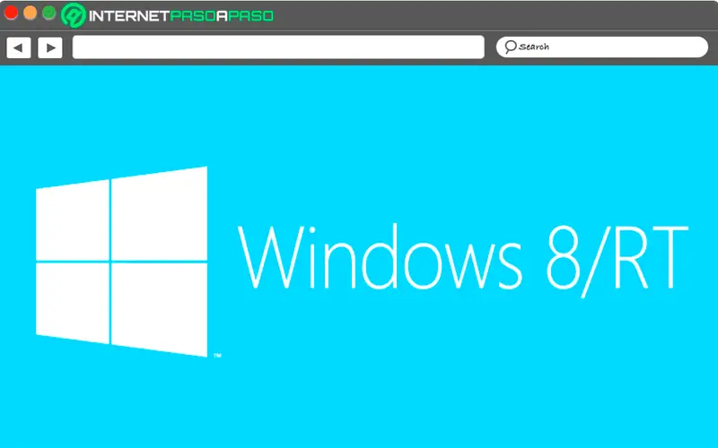The width and height of the screenshot is (718, 448).
Task: Focus the empty address bar field
Action: pos(278,47)
